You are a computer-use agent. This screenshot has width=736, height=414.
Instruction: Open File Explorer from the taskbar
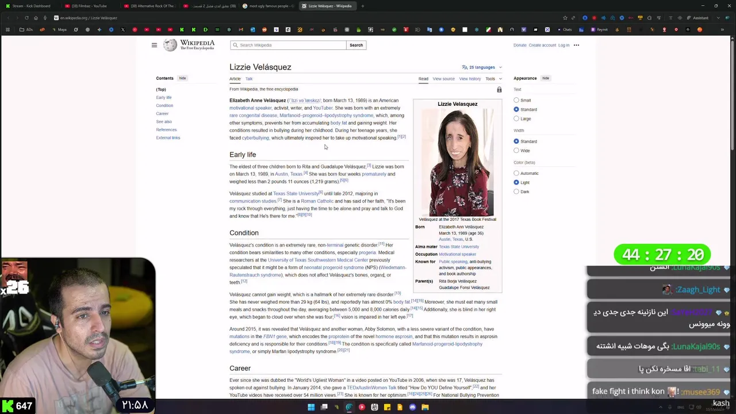tap(425, 407)
